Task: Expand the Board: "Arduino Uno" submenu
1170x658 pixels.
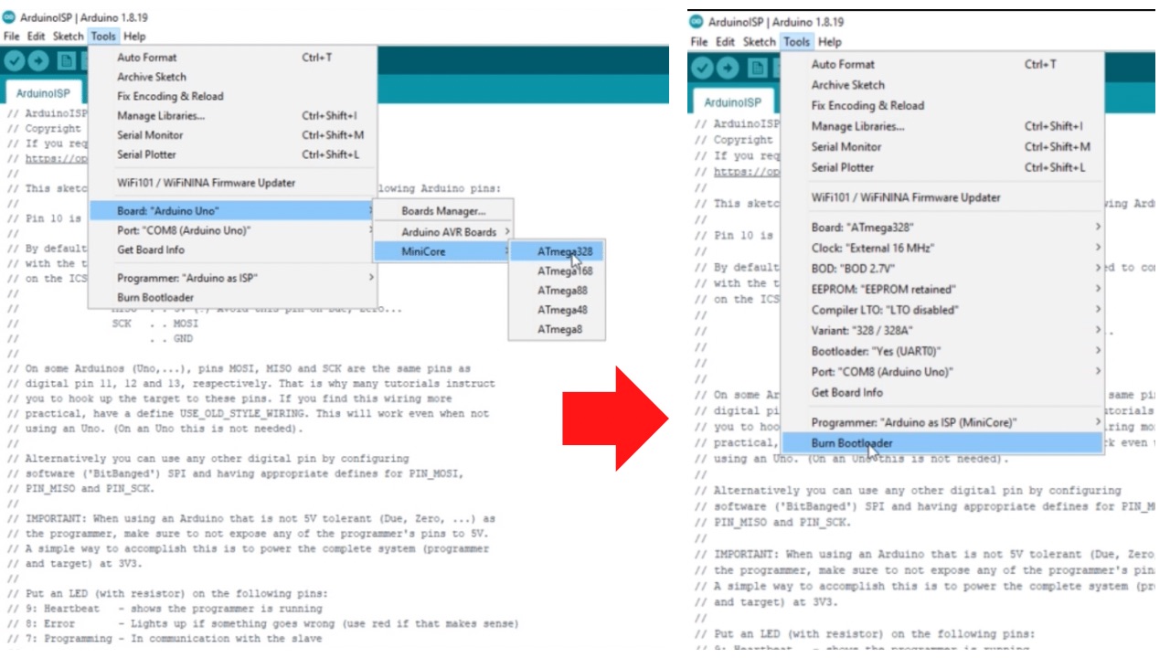Action: (x=232, y=211)
